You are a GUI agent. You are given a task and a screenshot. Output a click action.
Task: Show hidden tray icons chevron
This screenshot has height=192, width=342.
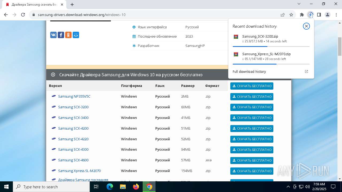coord(288,187)
